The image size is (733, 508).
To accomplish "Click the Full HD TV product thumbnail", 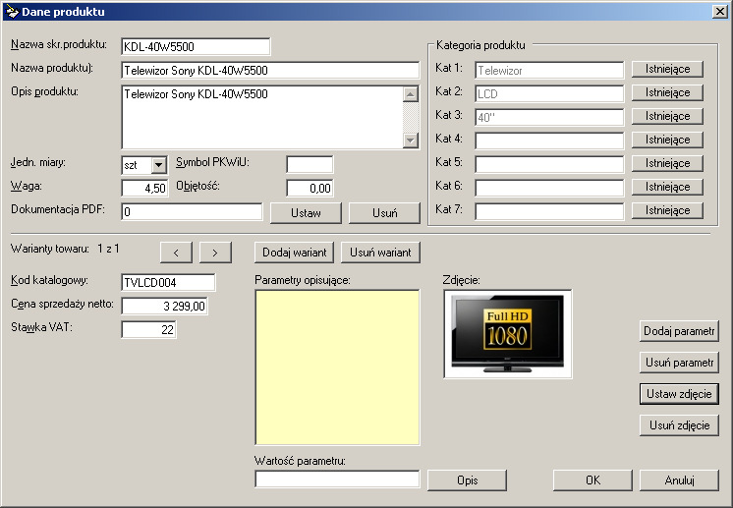I will [x=508, y=334].
